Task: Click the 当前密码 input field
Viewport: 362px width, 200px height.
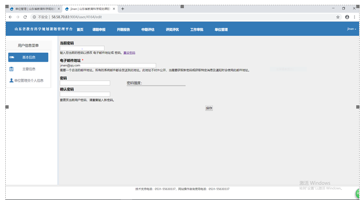Action: click(x=82, y=48)
